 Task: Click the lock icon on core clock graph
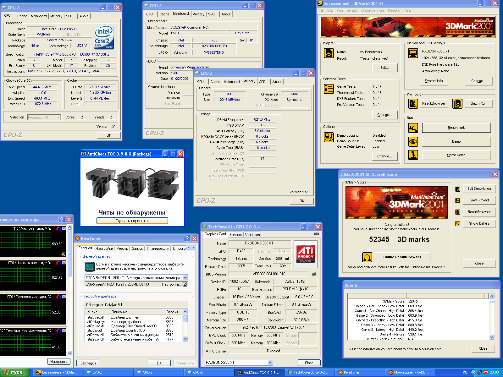click(x=63, y=254)
